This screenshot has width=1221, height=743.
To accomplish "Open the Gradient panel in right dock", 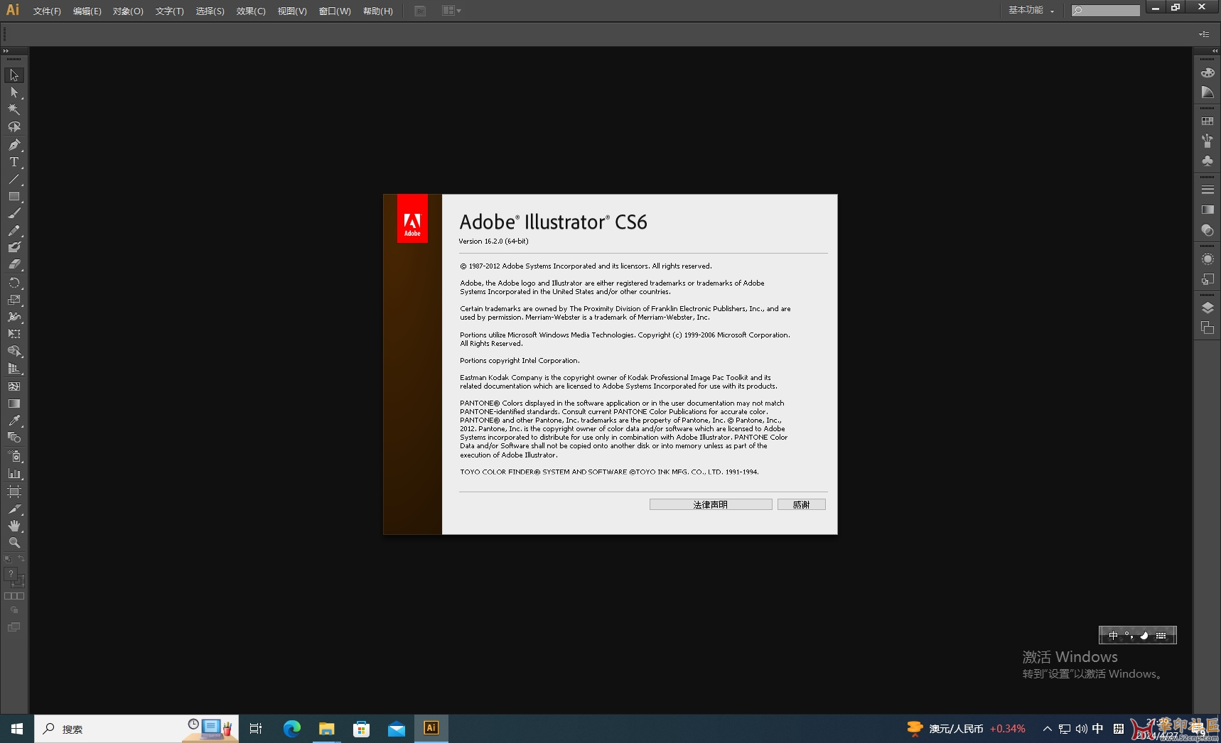I will (1207, 210).
